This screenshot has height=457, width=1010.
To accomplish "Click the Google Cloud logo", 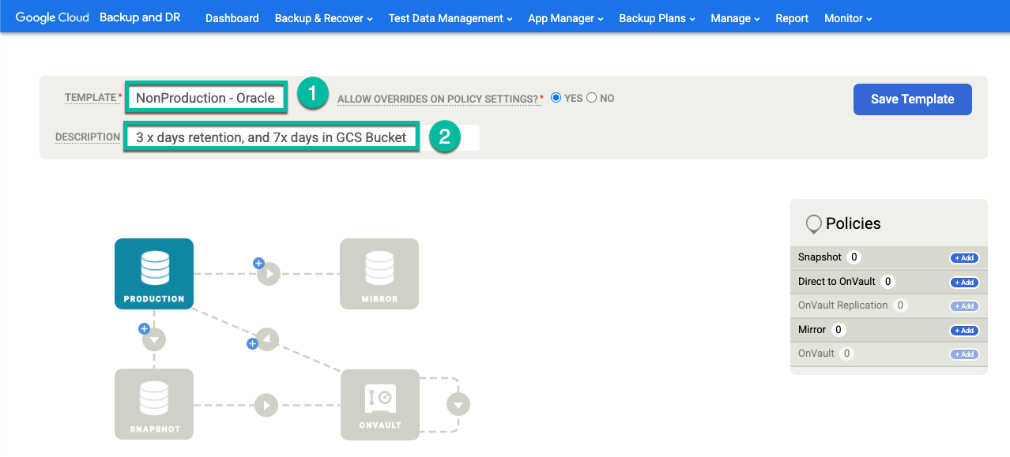I will pyautogui.click(x=51, y=16).
